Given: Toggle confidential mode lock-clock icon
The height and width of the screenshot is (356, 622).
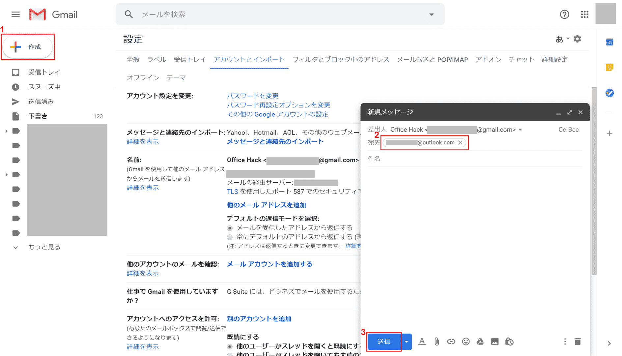Looking at the screenshot, I should 509,341.
